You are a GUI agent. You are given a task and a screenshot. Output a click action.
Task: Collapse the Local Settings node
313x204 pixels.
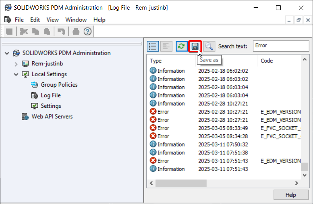coord(16,75)
